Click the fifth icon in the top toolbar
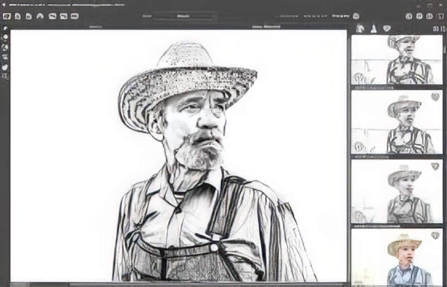This screenshot has width=447, height=287. point(52,16)
